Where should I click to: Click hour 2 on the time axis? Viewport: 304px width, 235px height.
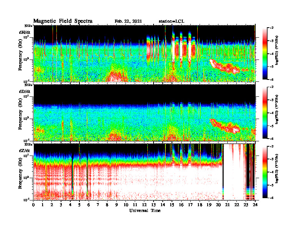tap(51, 205)
